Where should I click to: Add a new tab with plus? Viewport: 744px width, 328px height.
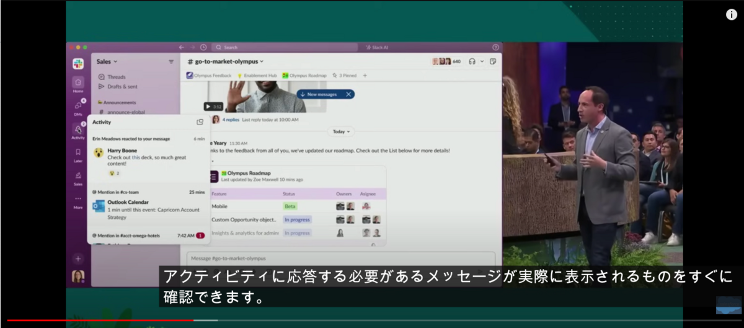click(x=365, y=76)
